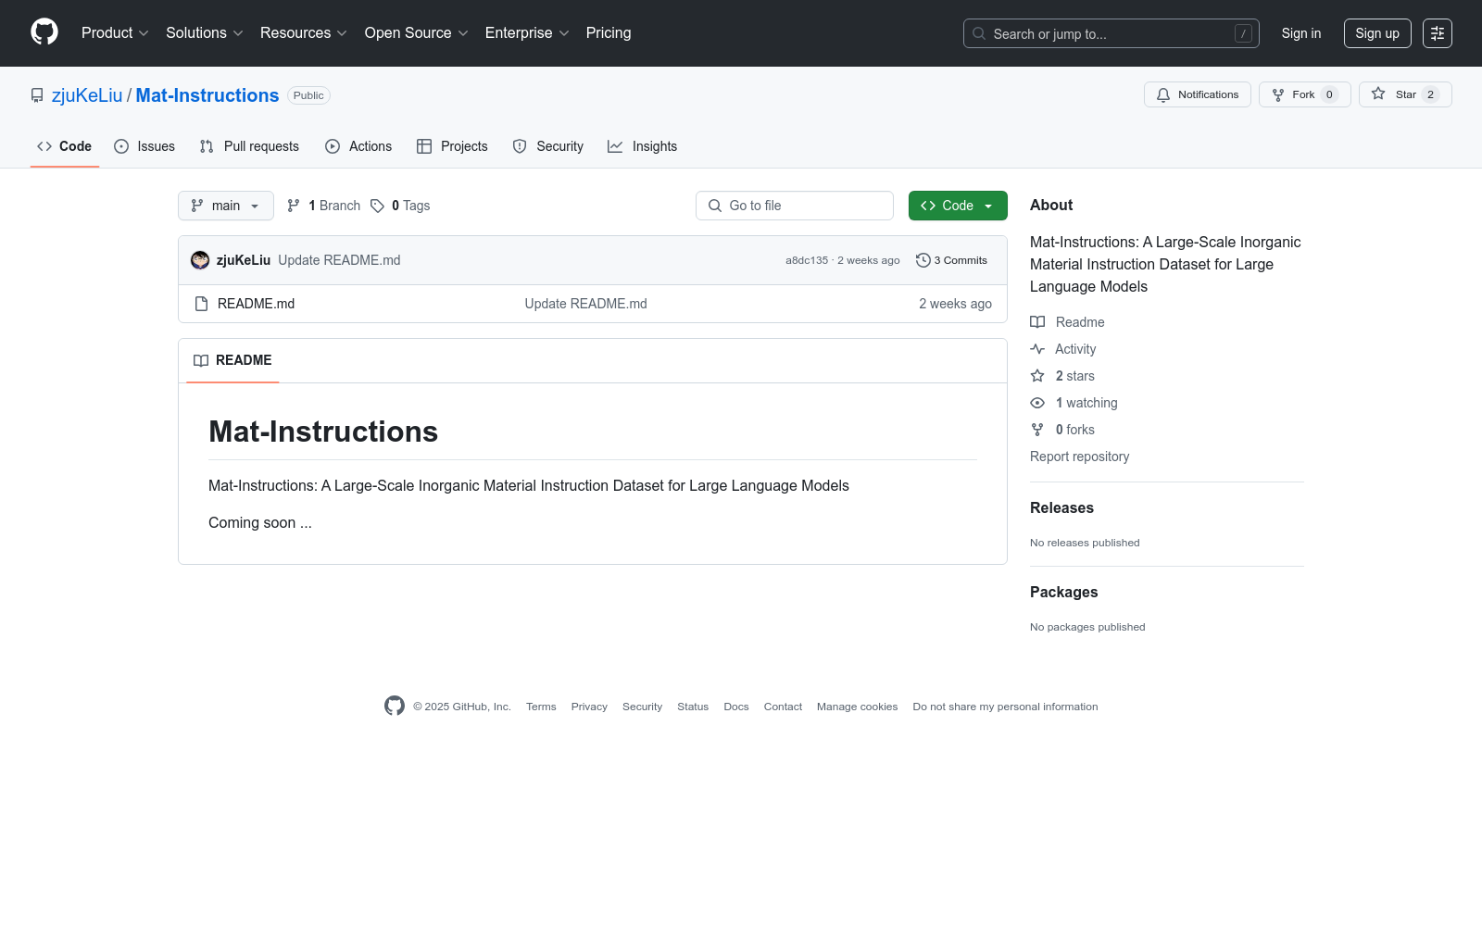1482x926 pixels.
Task: Click the Public visibility badge
Action: 308,95
